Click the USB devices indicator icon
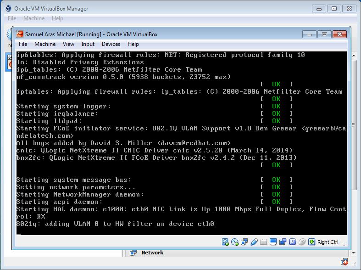This screenshot has width=361, height=270. [x=254, y=242]
